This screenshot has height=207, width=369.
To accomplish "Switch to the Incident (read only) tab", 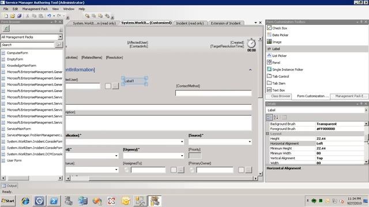I will [x=190, y=23].
